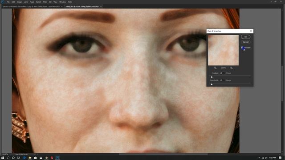Open the Windows Start menu
This screenshot has height=160, width=285.
tap(3, 158)
